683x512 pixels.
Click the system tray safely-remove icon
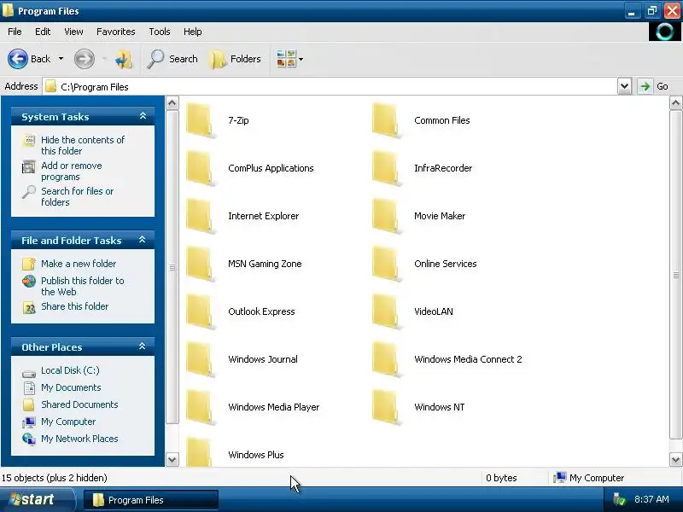coord(618,499)
